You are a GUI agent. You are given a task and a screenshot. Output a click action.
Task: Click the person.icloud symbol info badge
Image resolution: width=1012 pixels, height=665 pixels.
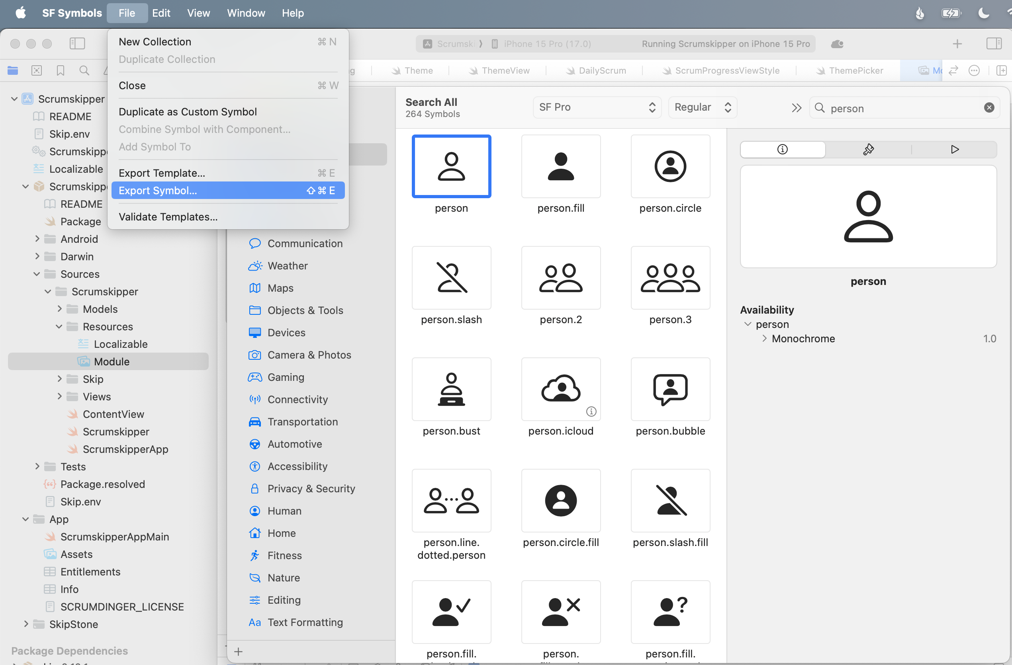(591, 411)
